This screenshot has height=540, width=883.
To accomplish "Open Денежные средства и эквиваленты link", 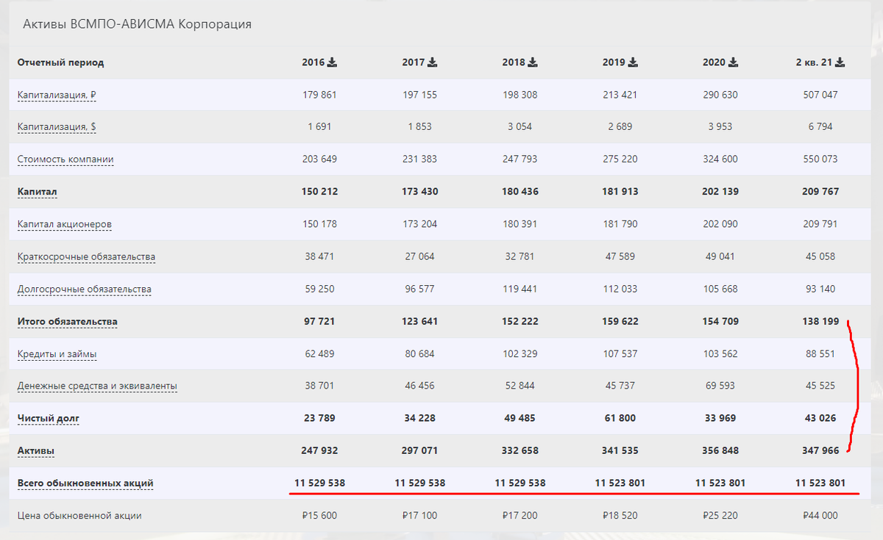I will click(x=97, y=386).
